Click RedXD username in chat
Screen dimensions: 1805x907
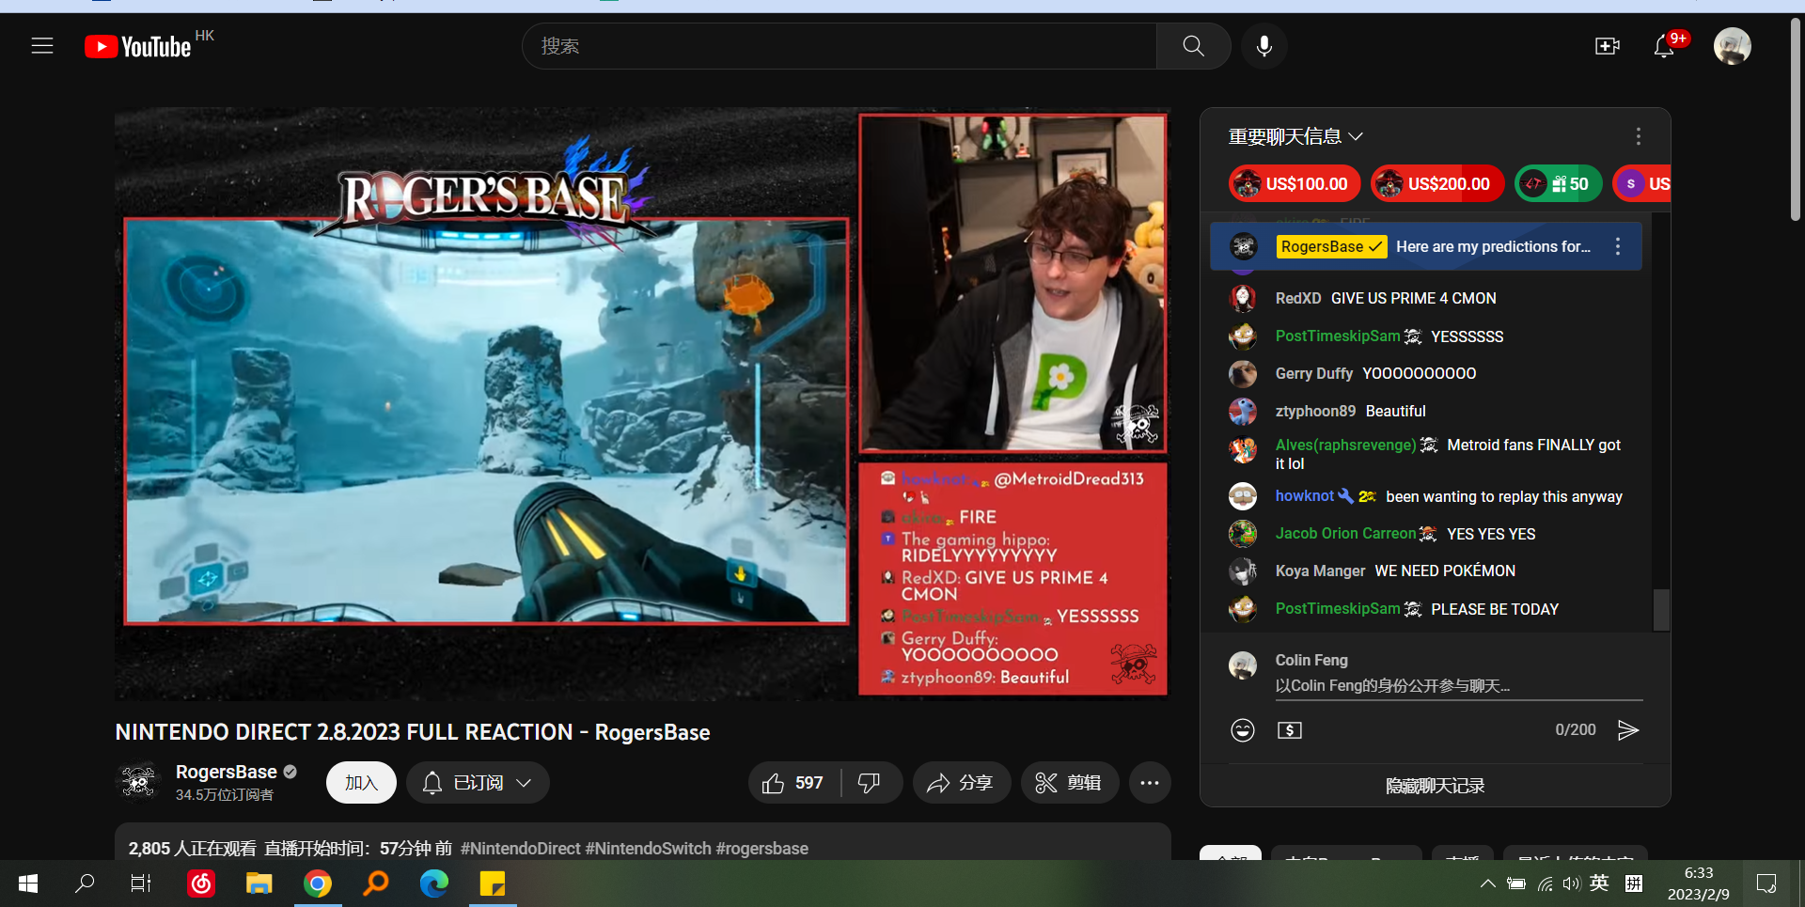click(x=1297, y=298)
